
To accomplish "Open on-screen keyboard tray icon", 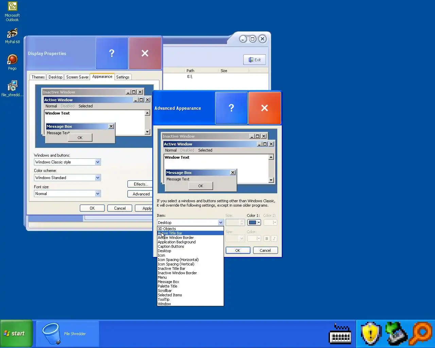I will pyautogui.click(x=340, y=334).
